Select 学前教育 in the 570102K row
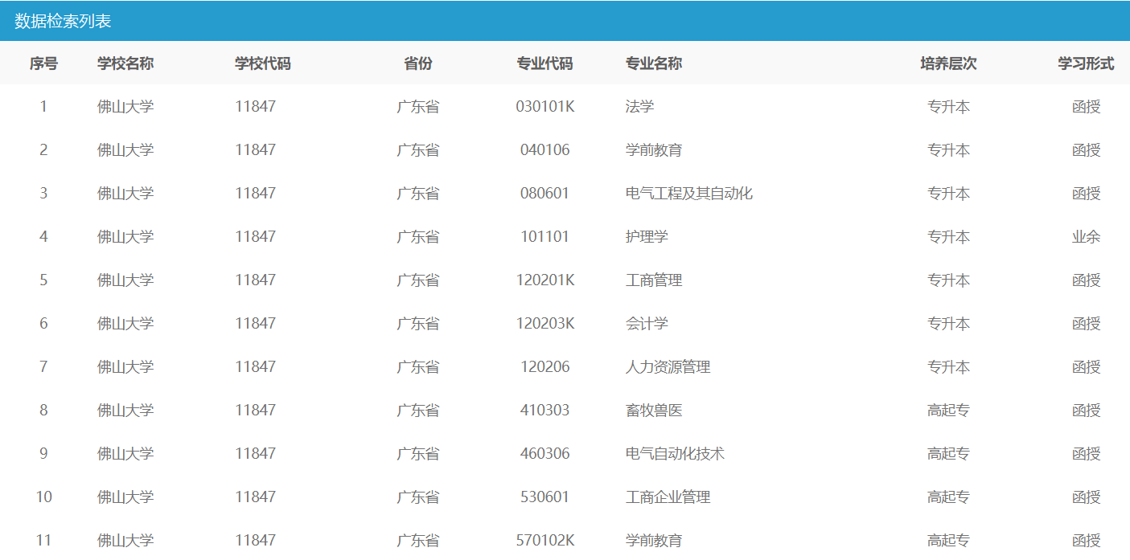This screenshot has height=560, width=1130. 654,541
